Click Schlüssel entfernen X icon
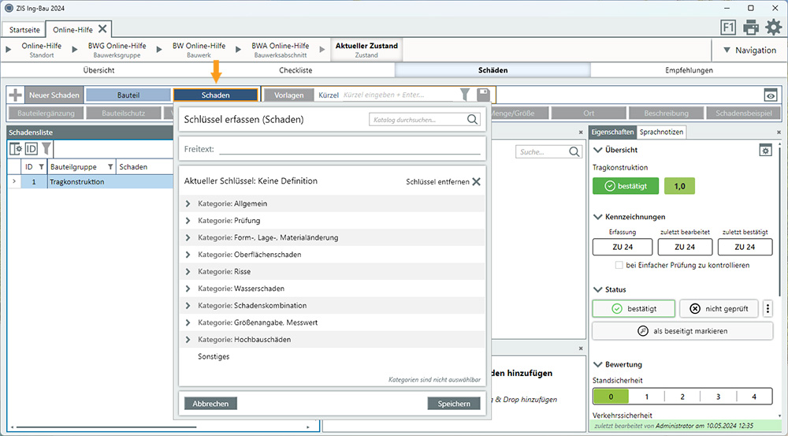 pyautogui.click(x=476, y=181)
